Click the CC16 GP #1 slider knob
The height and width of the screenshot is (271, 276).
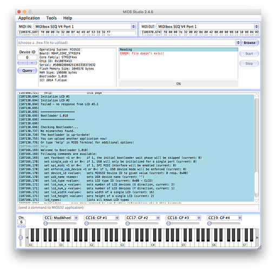click(x=87, y=223)
